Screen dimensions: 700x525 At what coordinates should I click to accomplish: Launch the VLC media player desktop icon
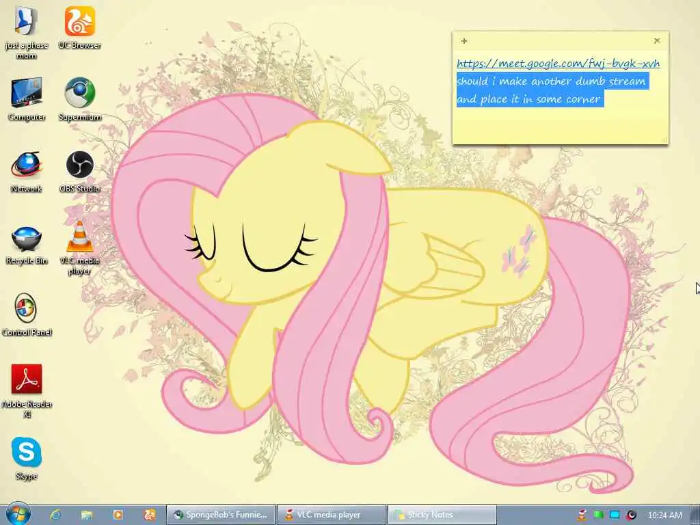pos(80,248)
